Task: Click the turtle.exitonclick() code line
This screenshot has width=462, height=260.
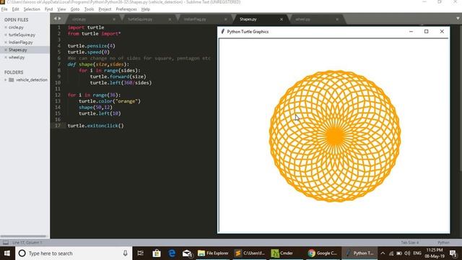Action: [96, 126]
